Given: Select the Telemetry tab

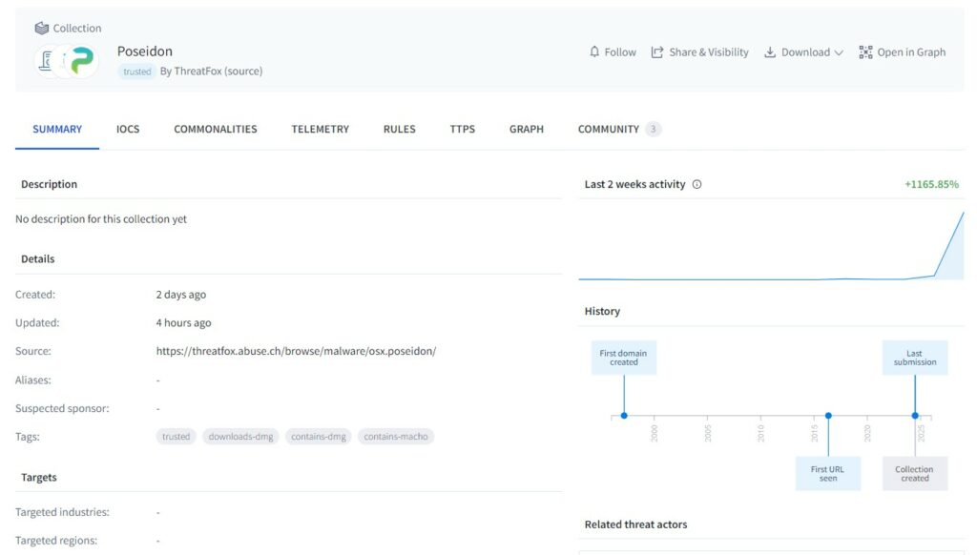Looking at the screenshot, I should 320,130.
